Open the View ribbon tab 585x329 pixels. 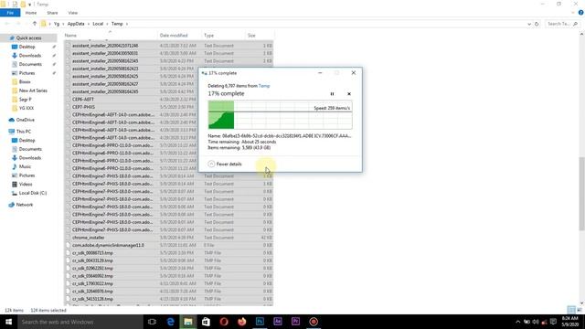(73, 13)
